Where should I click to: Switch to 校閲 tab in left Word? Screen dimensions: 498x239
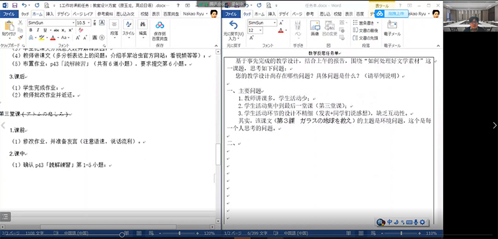point(144,14)
